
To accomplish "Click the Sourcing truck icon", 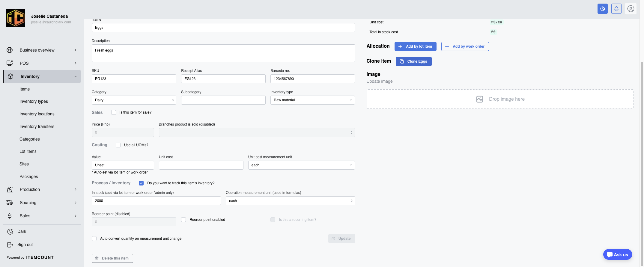I will 10,203.
